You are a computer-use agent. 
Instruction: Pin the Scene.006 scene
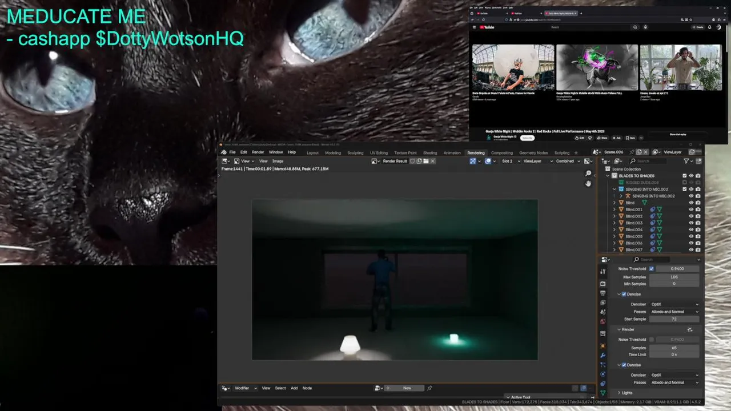tap(632, 152)
